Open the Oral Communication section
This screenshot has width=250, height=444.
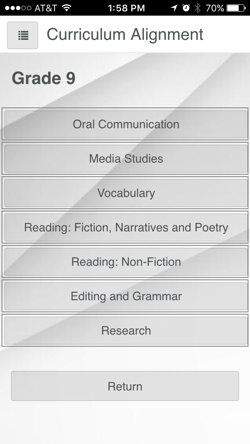point(126,124)
